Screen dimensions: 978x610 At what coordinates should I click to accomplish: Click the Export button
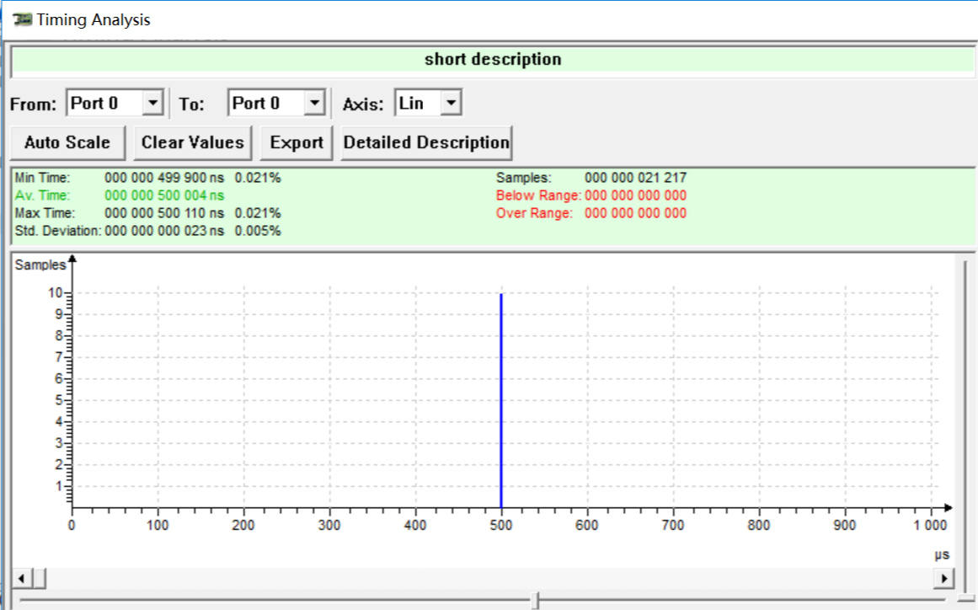(x=297, y=143)
